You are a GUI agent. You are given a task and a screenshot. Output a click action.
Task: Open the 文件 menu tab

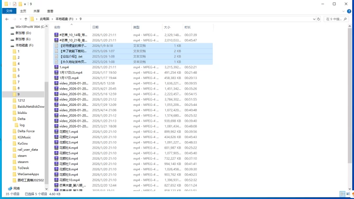click(8, 11)
